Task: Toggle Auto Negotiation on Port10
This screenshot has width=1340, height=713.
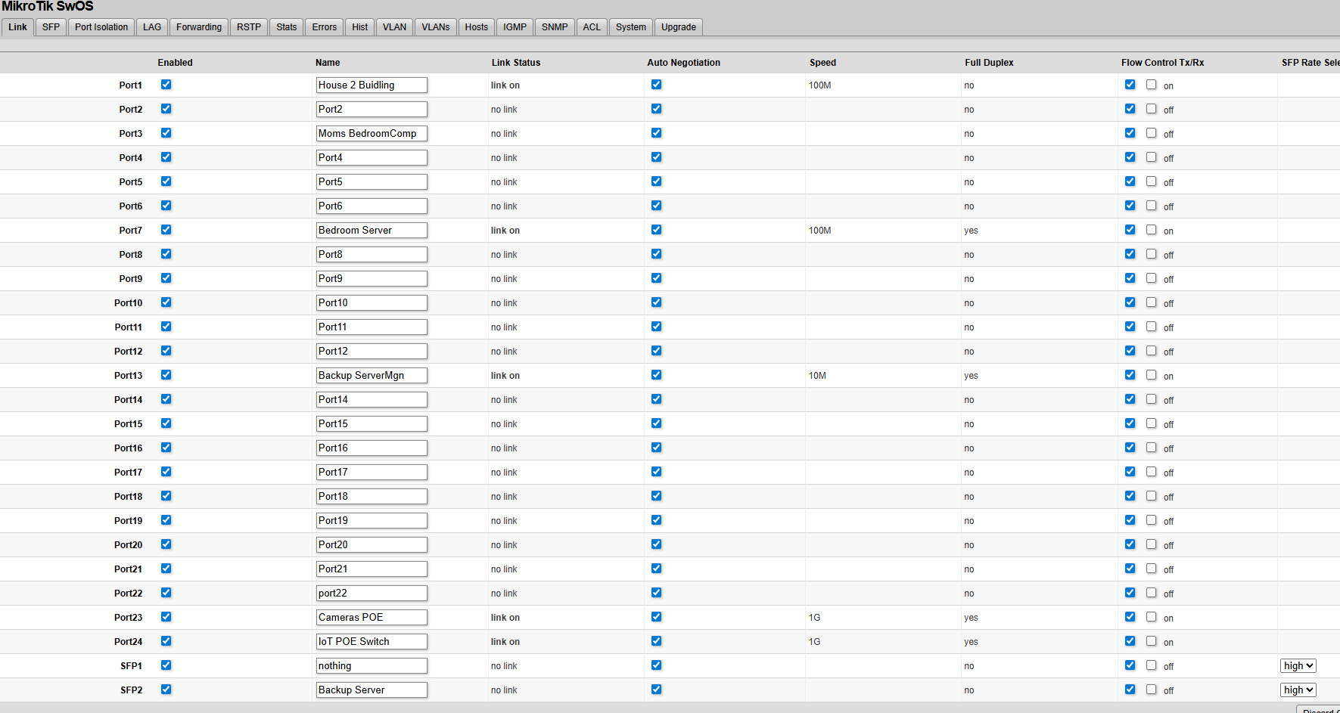Action: coord(657,302)
